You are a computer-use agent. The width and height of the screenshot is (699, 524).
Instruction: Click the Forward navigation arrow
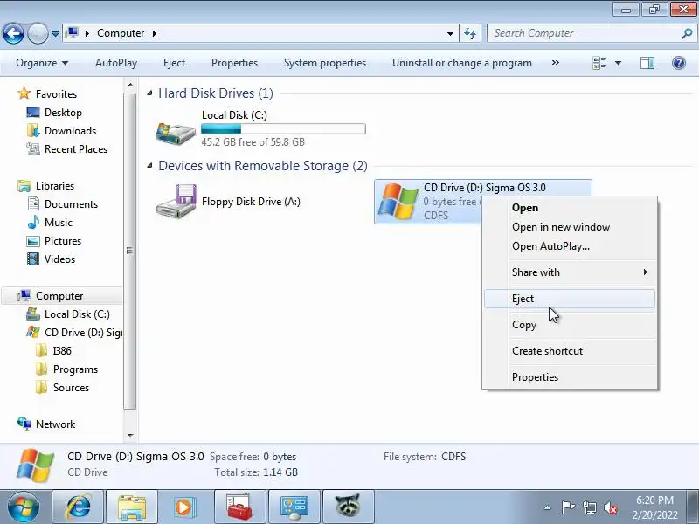38,33
